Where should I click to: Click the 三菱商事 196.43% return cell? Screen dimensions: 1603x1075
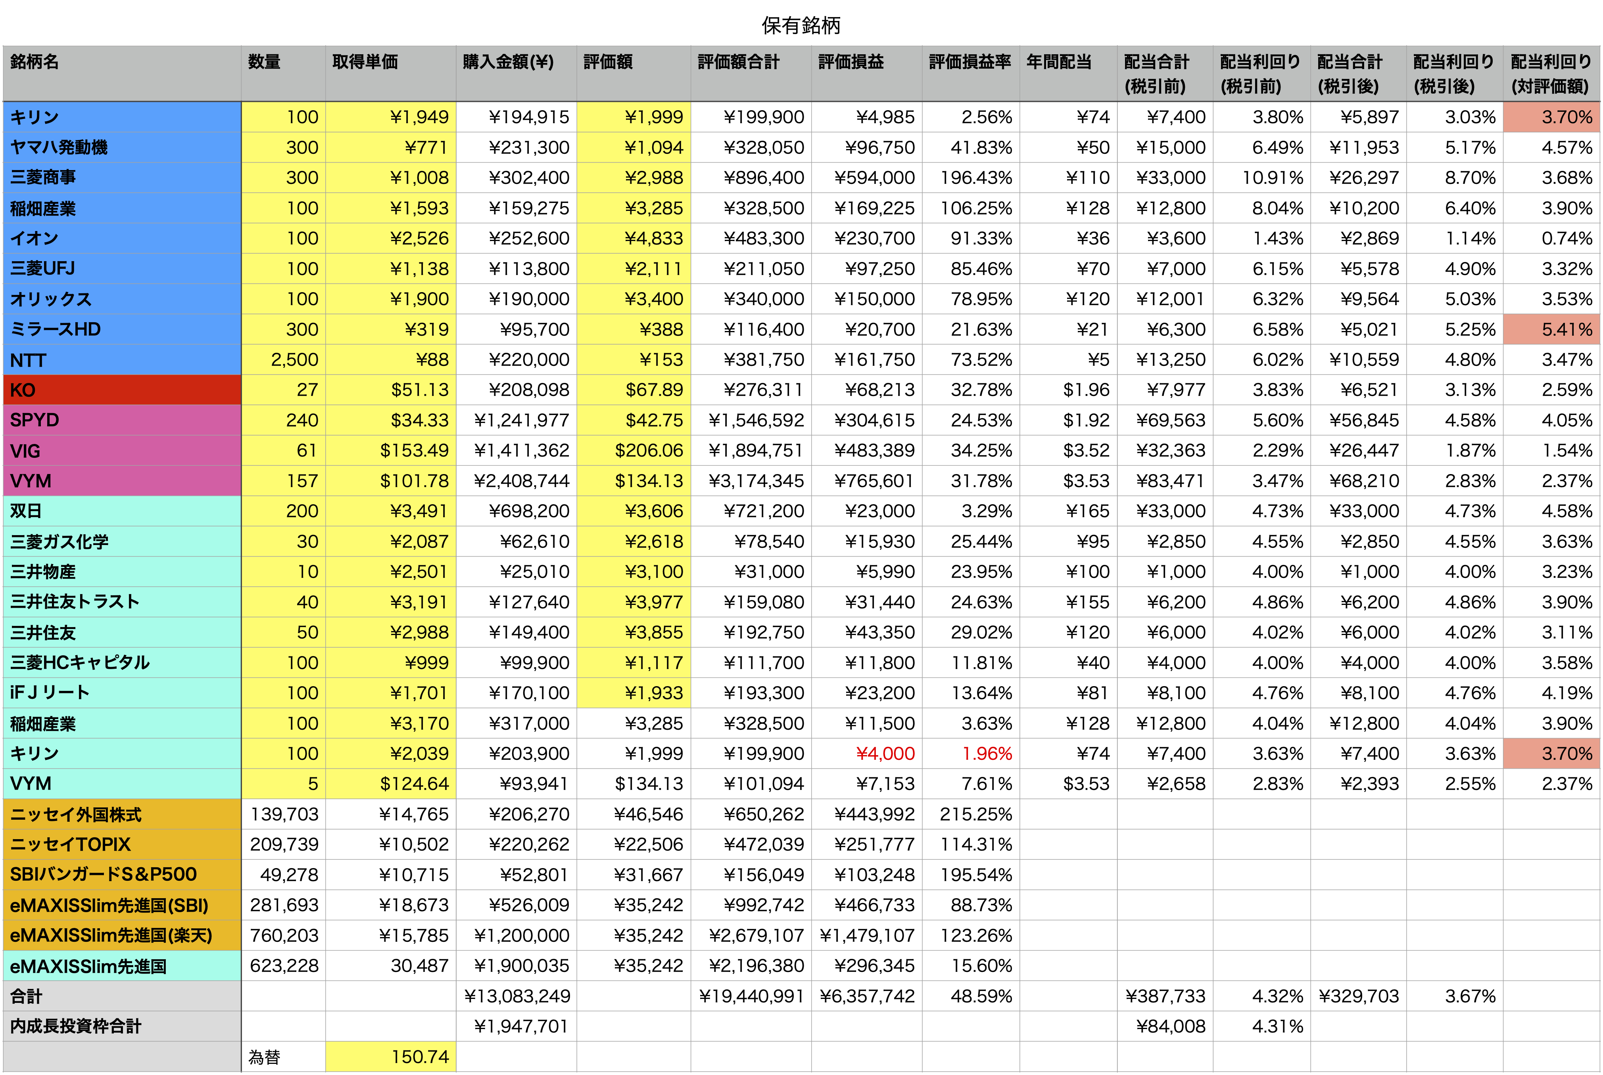click(x=971, y=178)
